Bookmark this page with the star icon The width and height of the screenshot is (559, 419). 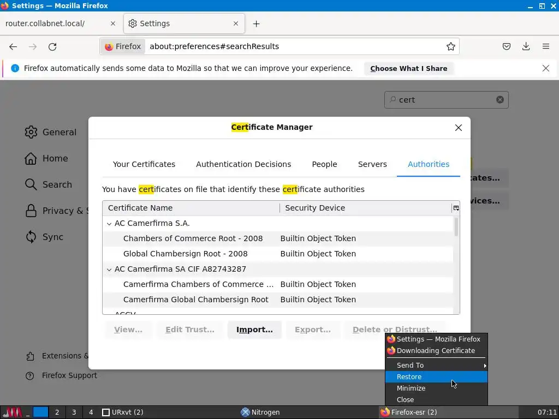pos(450,47)
